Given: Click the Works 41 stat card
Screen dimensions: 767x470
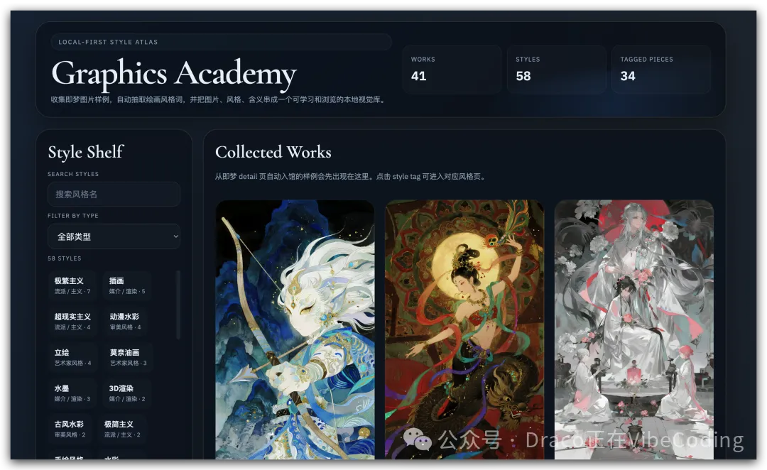Looking at the screenshot, I should point(452,70).
